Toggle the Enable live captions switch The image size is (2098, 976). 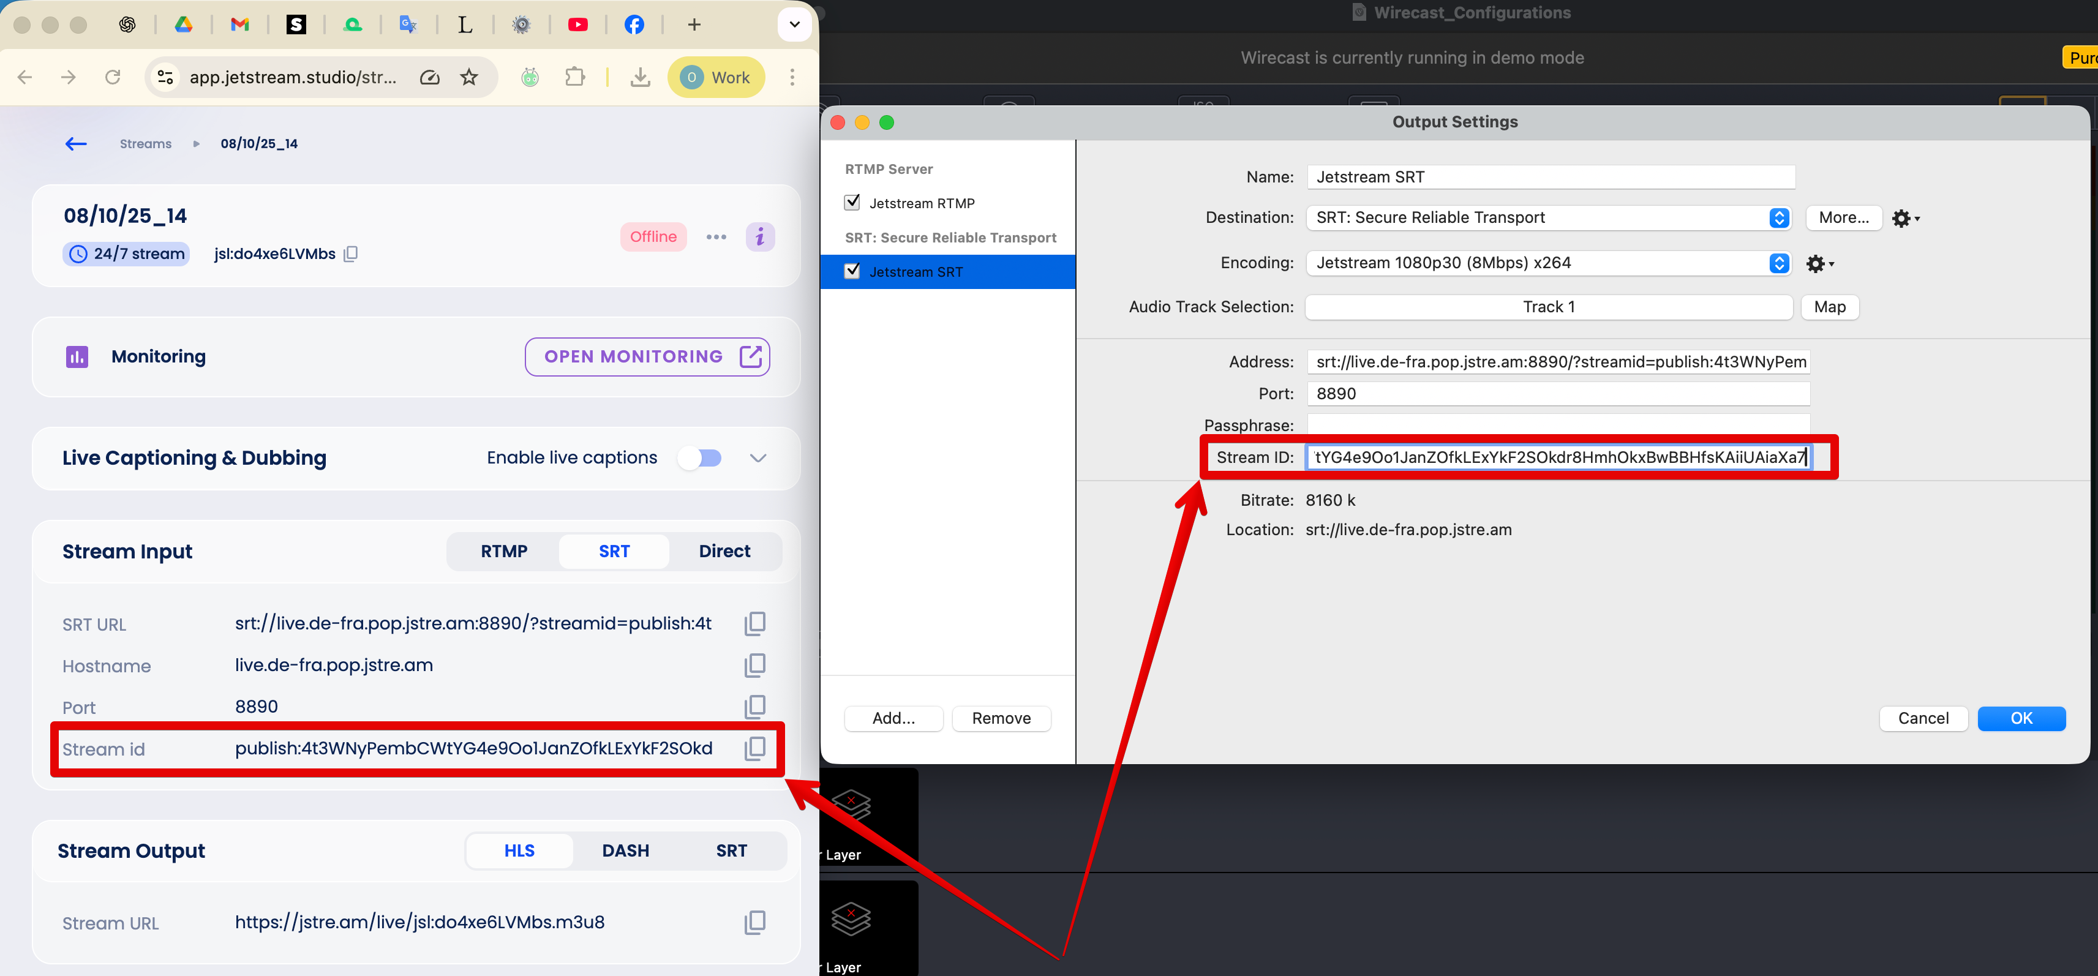click(701, 458)
